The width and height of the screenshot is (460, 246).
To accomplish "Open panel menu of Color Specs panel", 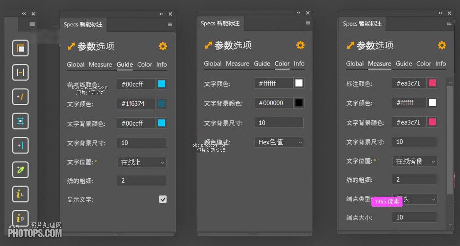I will (308, 23).
